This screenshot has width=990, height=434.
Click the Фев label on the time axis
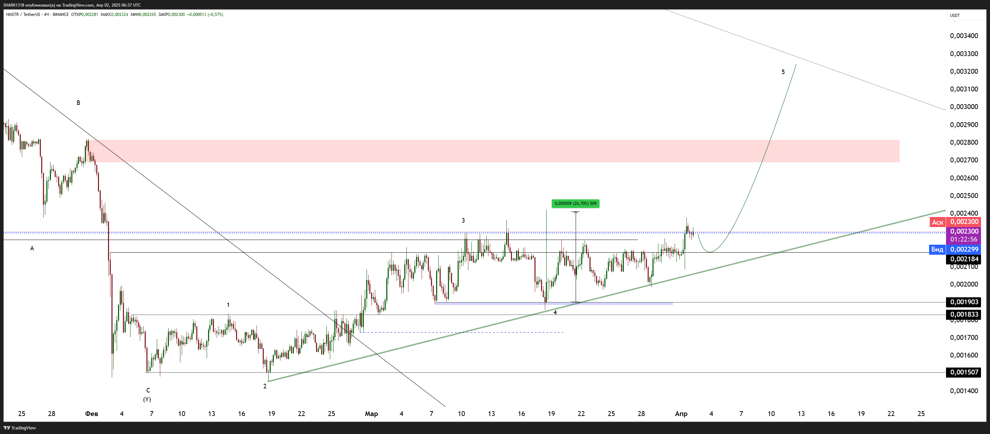pos(91,414)
